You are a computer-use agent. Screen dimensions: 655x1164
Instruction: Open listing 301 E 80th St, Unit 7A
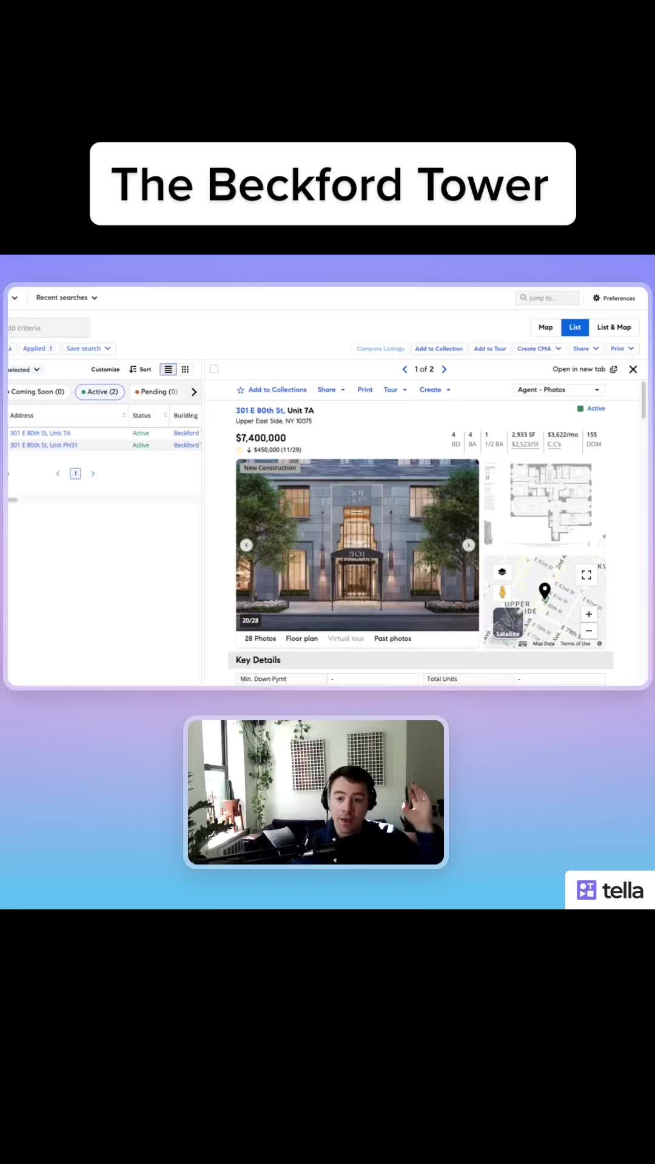(41, 433)
